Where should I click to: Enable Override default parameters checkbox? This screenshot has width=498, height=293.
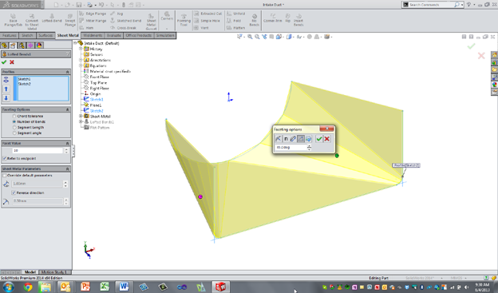(x=5, y=175)
